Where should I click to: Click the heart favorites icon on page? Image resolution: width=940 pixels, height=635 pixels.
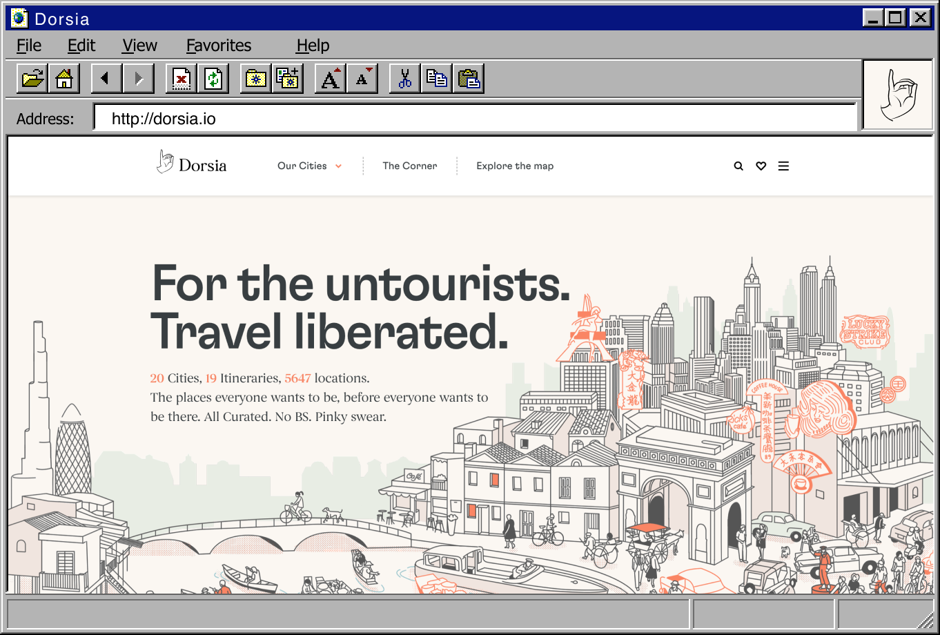tap(761, 166)
